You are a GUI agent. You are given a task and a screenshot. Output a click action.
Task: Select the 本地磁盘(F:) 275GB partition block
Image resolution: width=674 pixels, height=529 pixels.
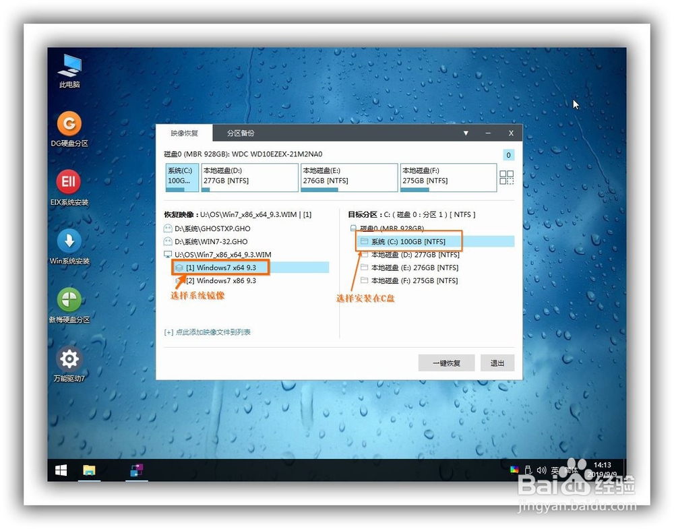tap(448, 177)
